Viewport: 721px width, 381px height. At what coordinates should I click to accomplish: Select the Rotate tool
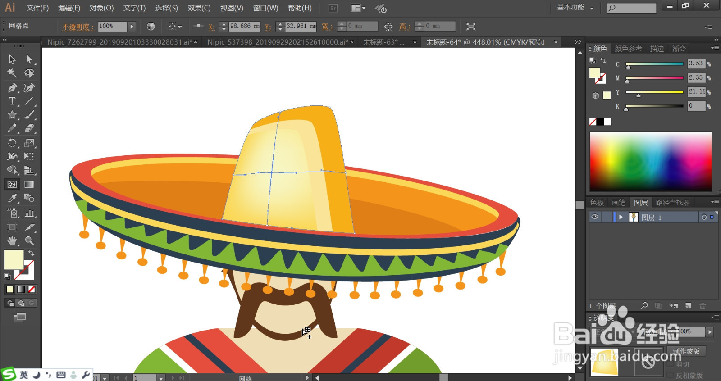12,143
